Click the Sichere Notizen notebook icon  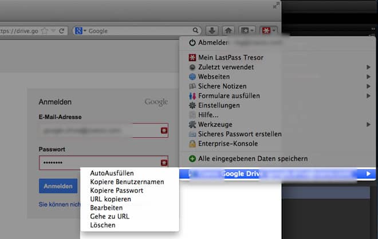click(192, 86)
